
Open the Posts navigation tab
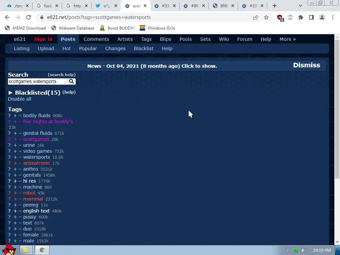point(68,39)
